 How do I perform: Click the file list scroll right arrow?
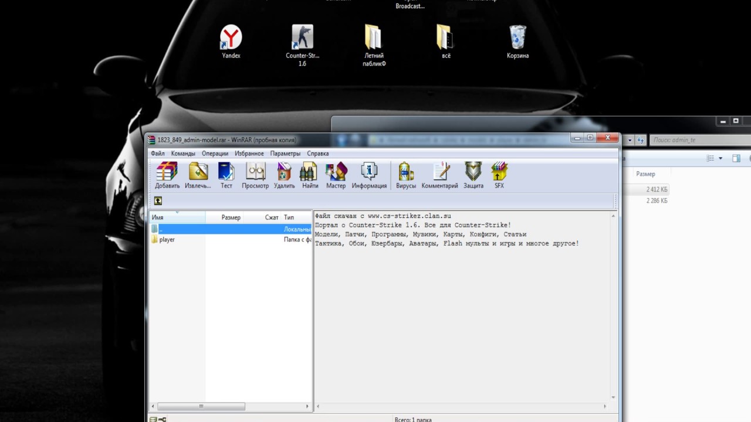[307, 406]
